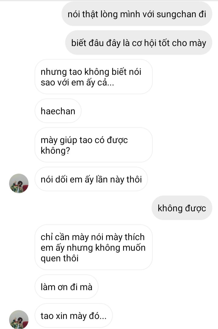Screen dimensions: 218x329
Task: Select the sent 'không được' reply
Action: (182, 208)
